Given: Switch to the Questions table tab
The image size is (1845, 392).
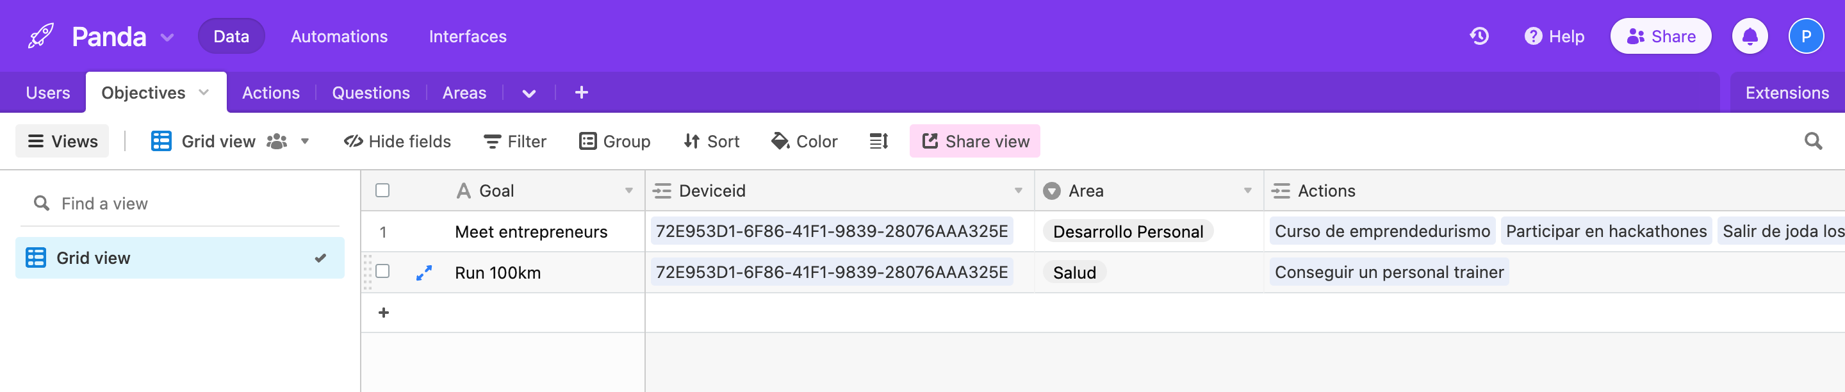Looking at the screenshot, I should tap(371, 92).
